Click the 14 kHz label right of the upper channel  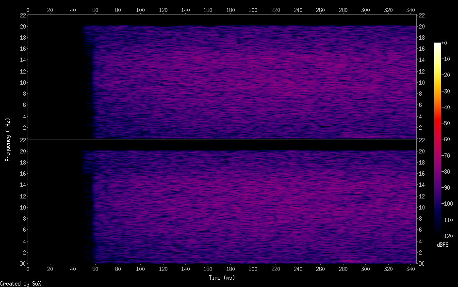(422, 60)
